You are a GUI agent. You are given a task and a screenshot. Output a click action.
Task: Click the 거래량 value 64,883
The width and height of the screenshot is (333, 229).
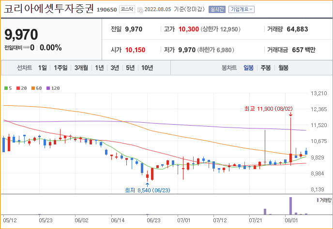pyautogui.click(x=297, y=29)
